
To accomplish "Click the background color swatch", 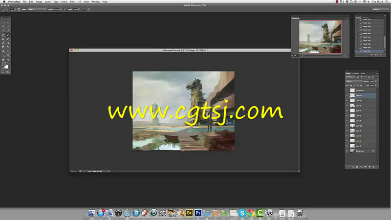I will tap(7, 67).
